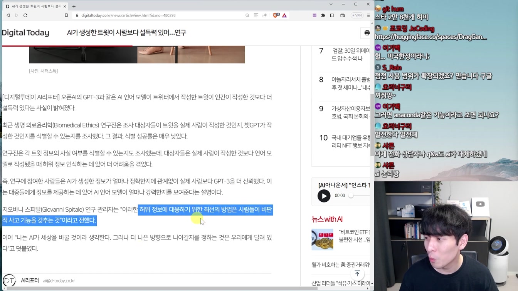Open the purple extension icon in the toolbar

(x=314, y=15)
